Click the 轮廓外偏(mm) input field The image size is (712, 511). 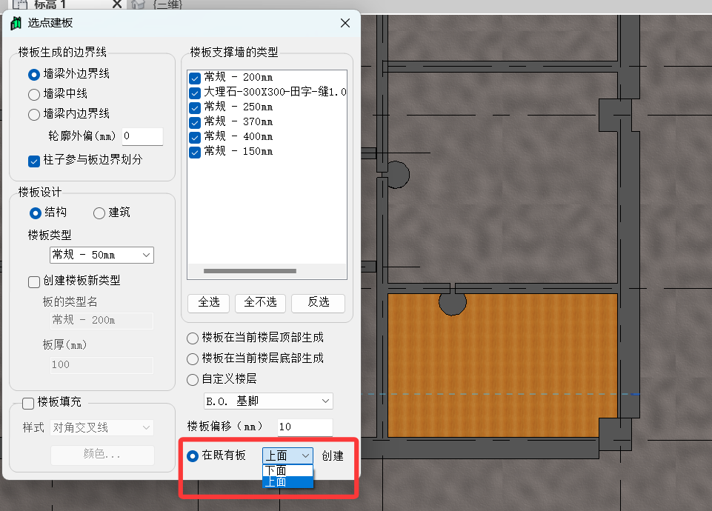coord(142,136)
